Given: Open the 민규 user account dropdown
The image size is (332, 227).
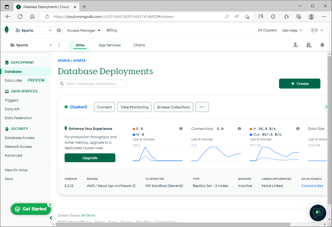Looking at the screenshot, I should click(x=317, y=30).
